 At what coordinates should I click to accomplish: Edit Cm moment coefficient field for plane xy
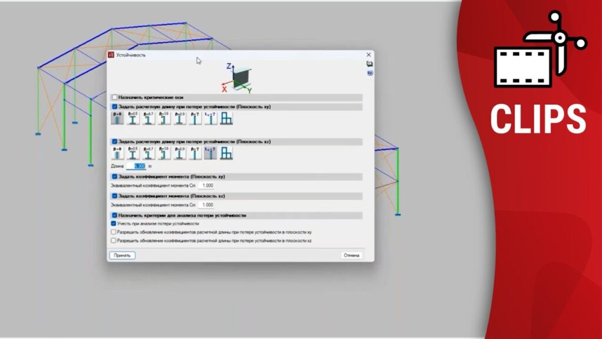tap(206, 185)
